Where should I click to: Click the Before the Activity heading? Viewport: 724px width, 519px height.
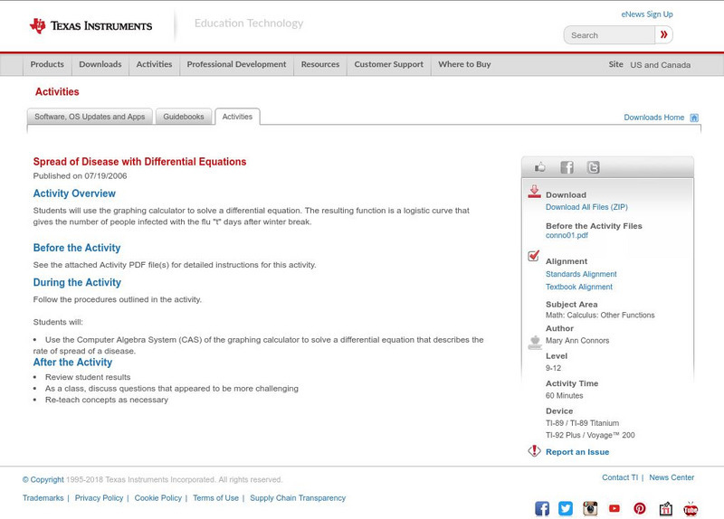(x=77, y=248)
